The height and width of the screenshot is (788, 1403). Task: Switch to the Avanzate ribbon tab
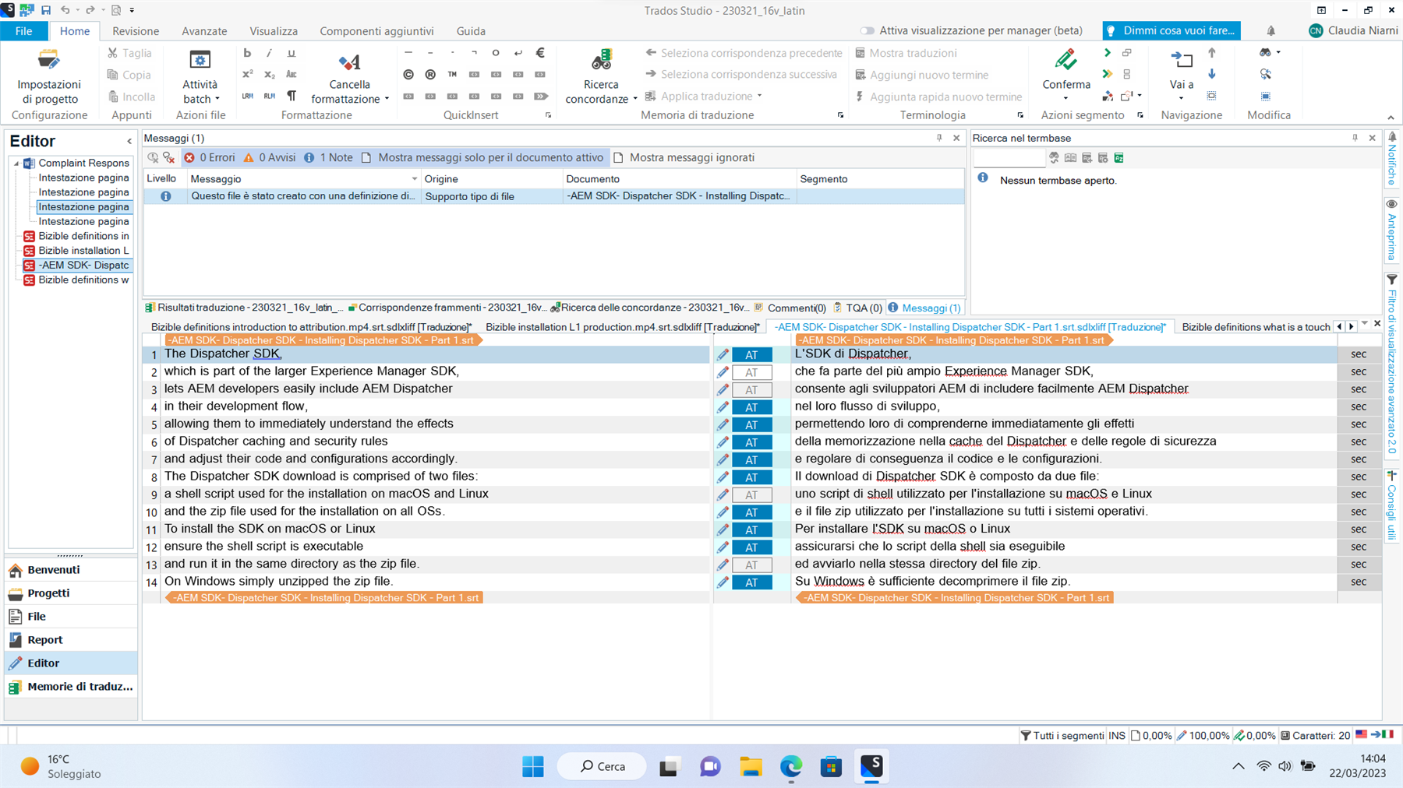tap(204, 31)
